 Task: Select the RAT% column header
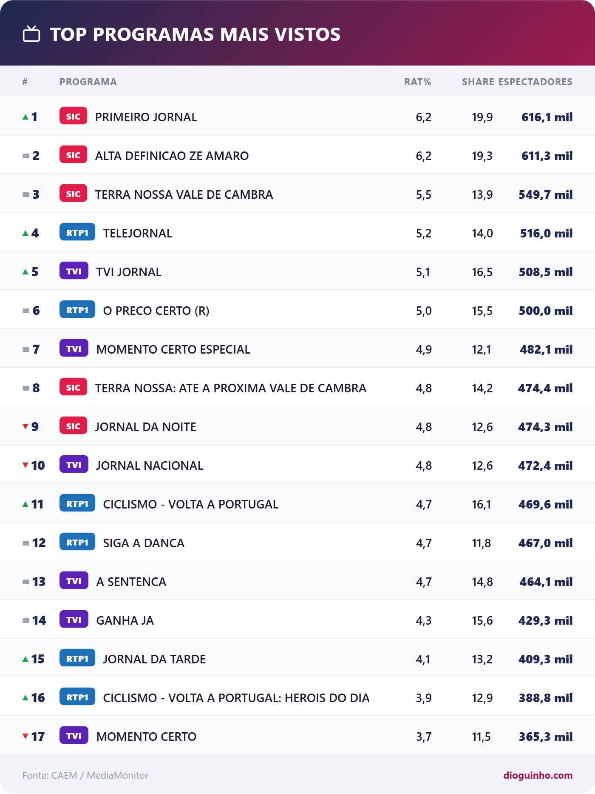pyautogui.click(x=417, y=82)
